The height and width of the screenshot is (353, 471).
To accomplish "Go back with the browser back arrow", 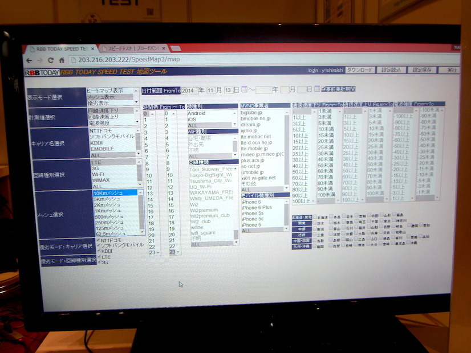I will tap(29, 60).
